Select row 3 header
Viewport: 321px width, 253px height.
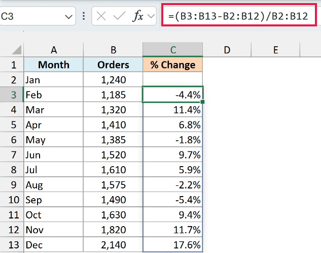(12, 94)
